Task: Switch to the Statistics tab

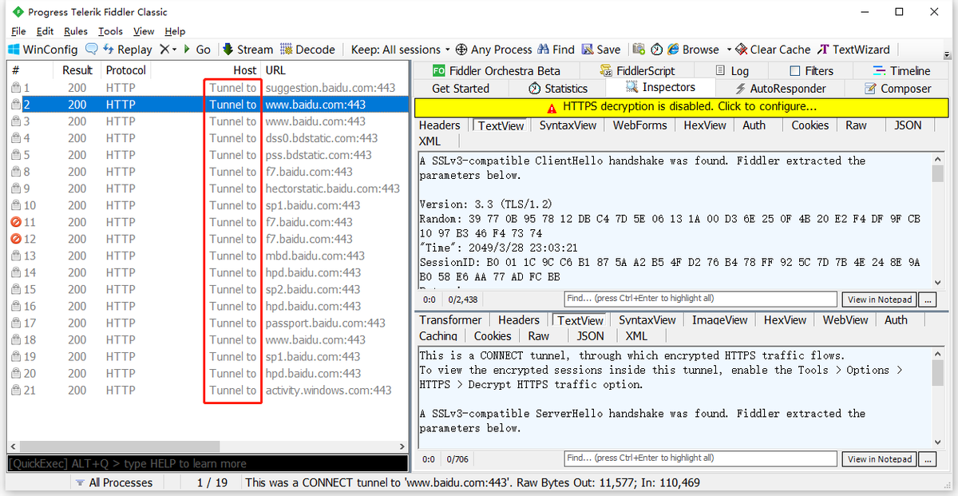Action: 558,89
